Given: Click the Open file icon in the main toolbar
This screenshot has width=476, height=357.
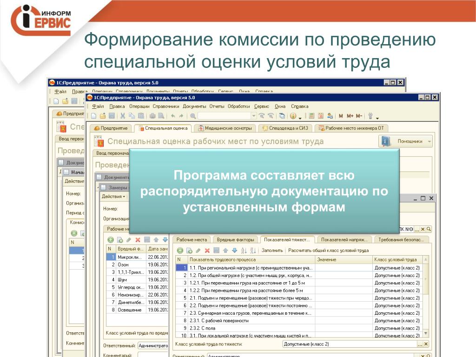Looking at the screenshot, I should [103, 116].
